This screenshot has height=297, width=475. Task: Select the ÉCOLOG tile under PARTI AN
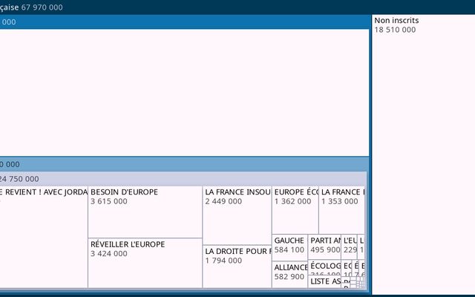(324, 267)
